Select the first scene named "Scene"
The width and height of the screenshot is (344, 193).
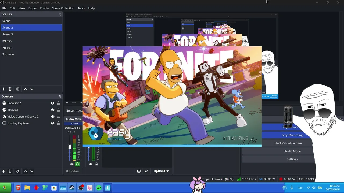point(31,21)
